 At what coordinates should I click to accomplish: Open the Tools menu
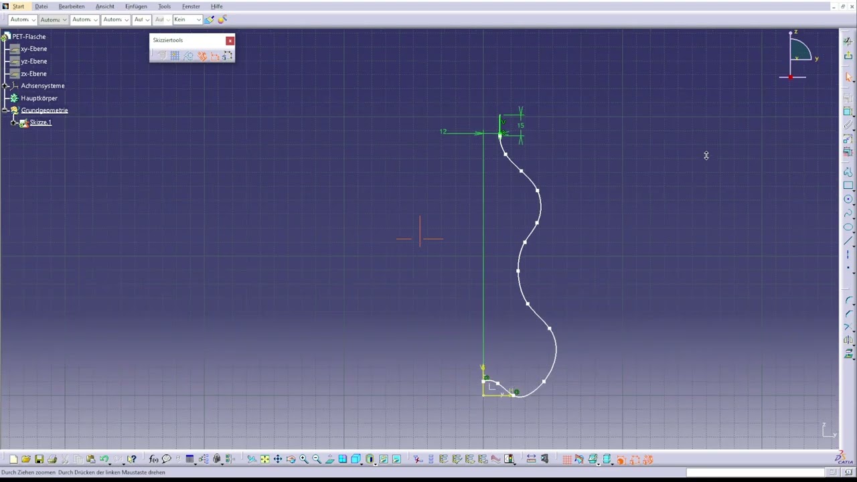(x=164, y=6)
